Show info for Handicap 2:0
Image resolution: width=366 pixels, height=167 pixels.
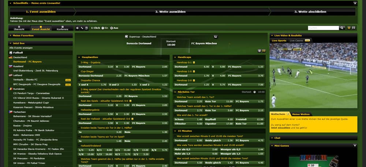click(194, 81)
